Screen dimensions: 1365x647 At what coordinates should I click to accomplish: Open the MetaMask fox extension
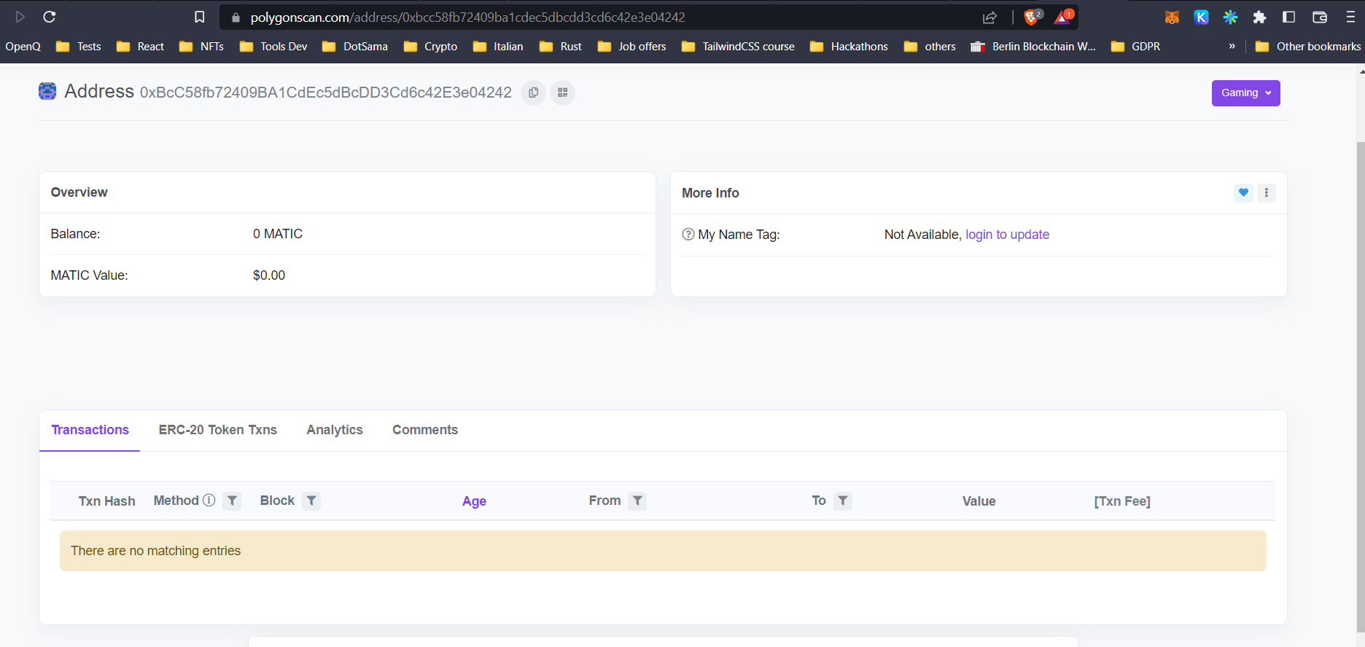point(1172,17)
